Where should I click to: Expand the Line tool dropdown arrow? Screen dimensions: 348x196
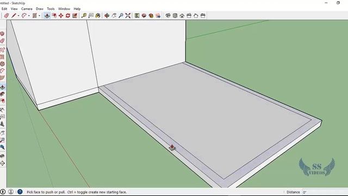[18, 16]
